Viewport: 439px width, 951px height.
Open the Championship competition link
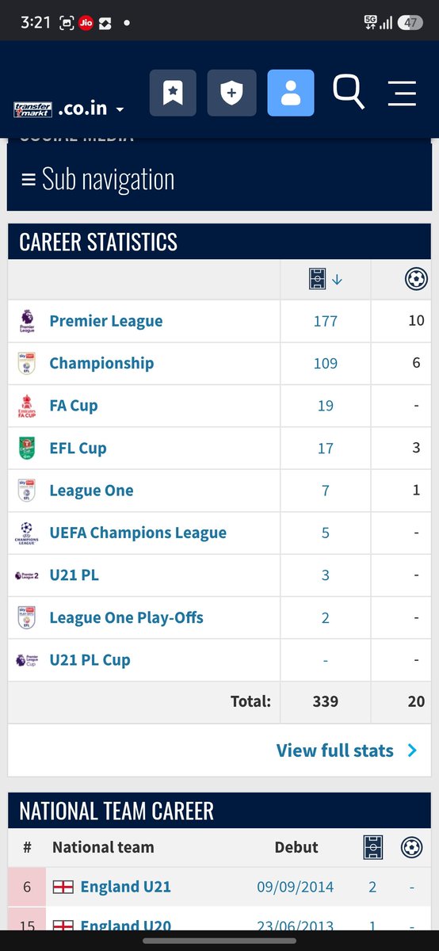101,363
